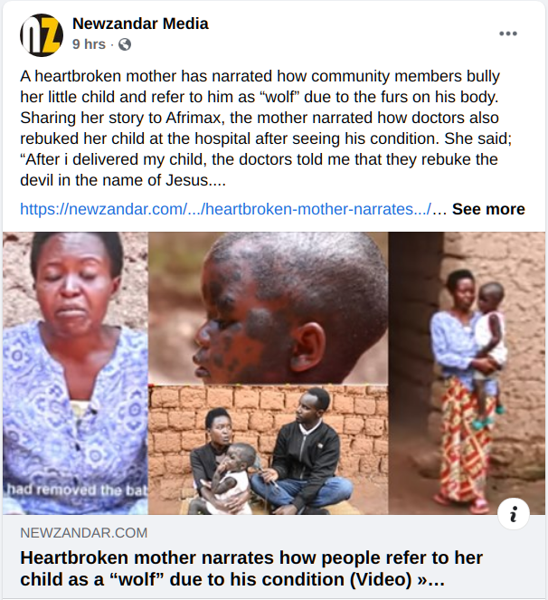Click the post text paragraph about the heartbroken mother
The image size is (548, 600).
tap(266, 129)
